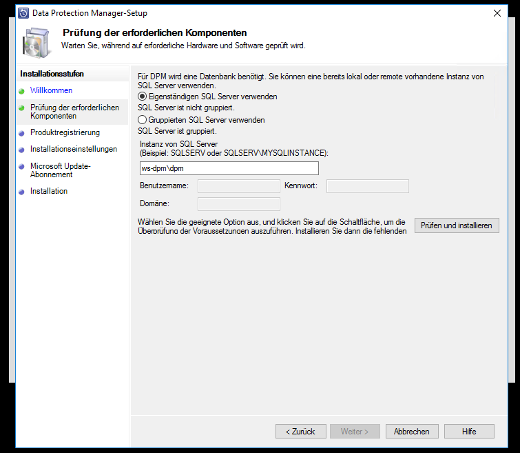This screenshot has height=453, width=520.
Task: Click blue dot beside Produktregistrierung
Action: click(21, 133)
